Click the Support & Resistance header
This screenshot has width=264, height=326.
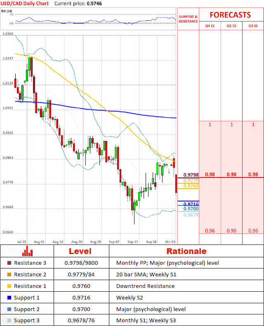188,19
